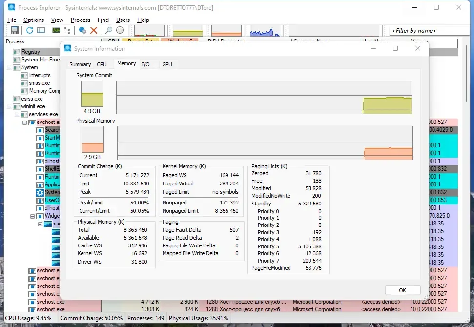
Task: Switch to the CPU tab
Action: pyautogui.click(x=102, y=64)
